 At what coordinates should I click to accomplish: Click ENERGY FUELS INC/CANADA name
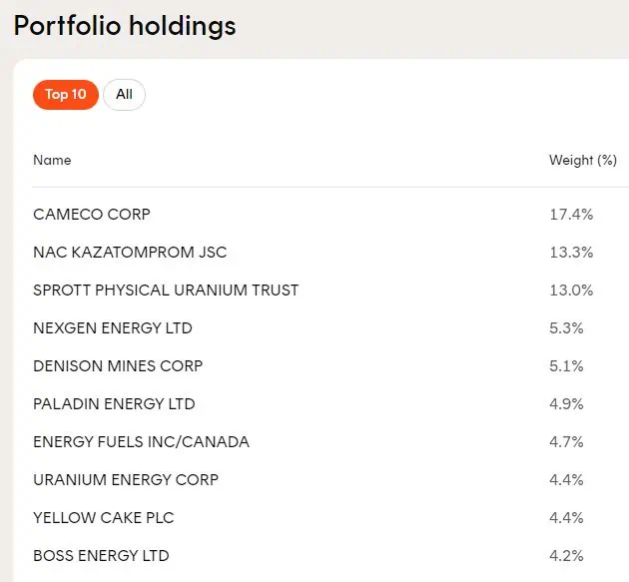(x=141, y=442)
